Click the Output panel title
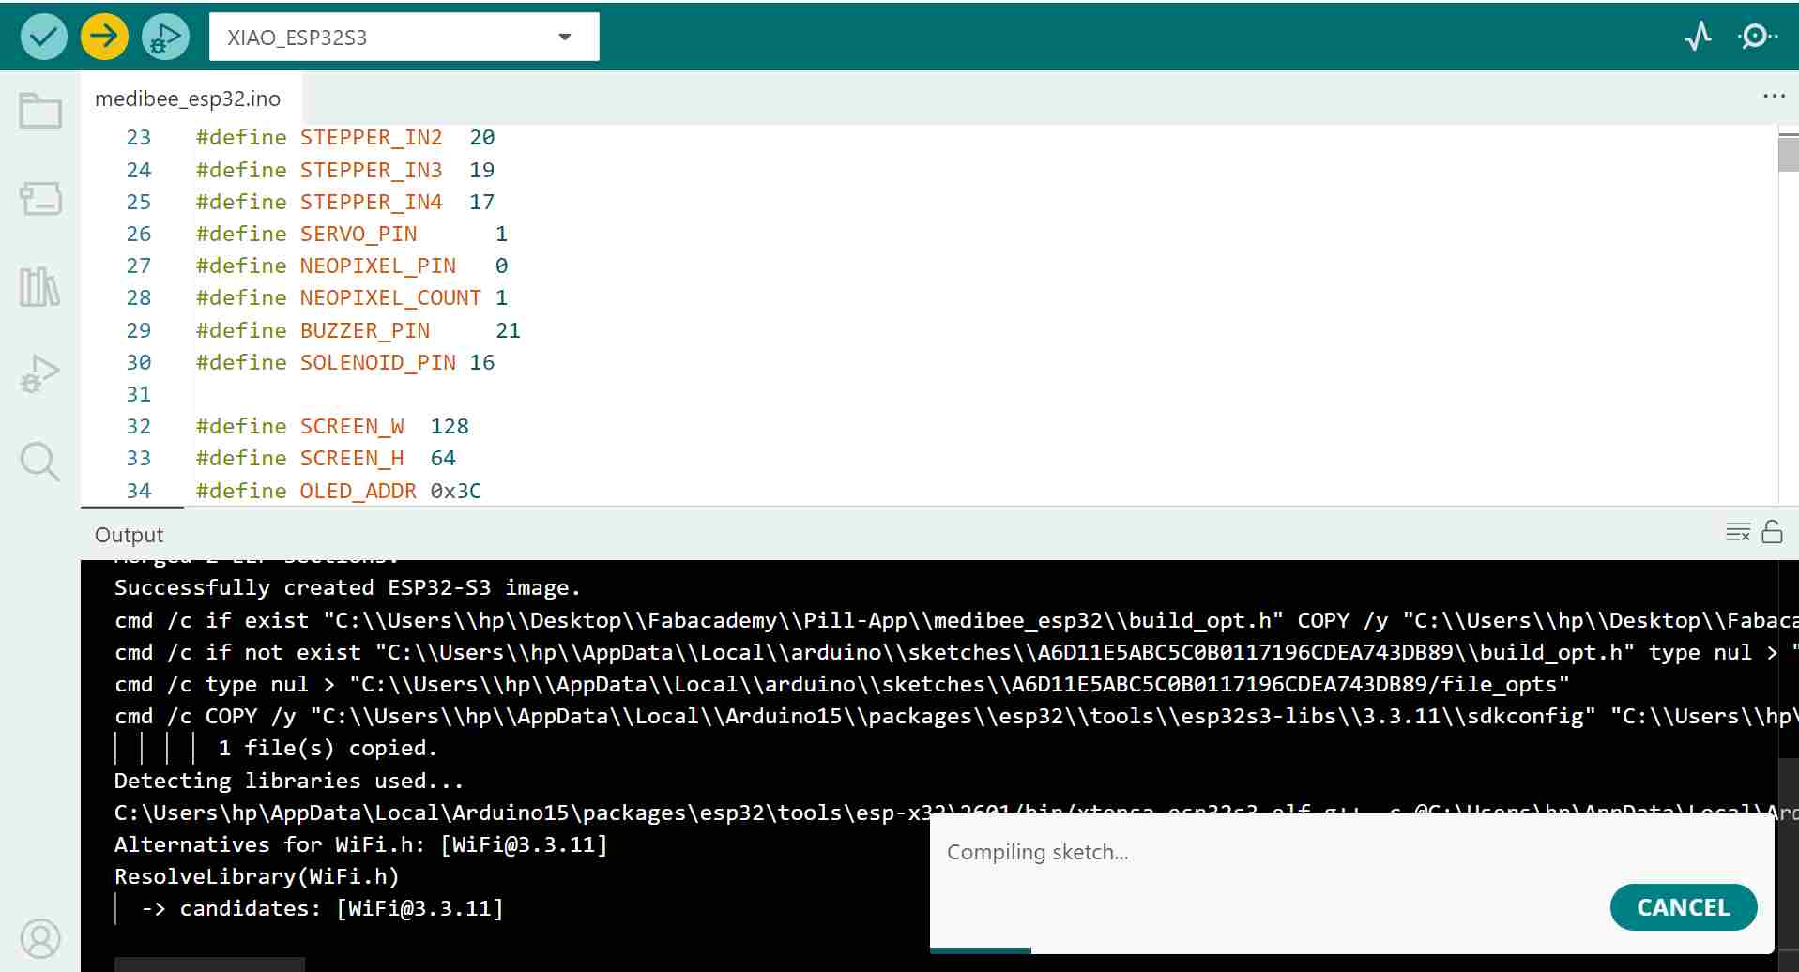The width and height of the screenshot is (1799, 972). tap(129, 535)
